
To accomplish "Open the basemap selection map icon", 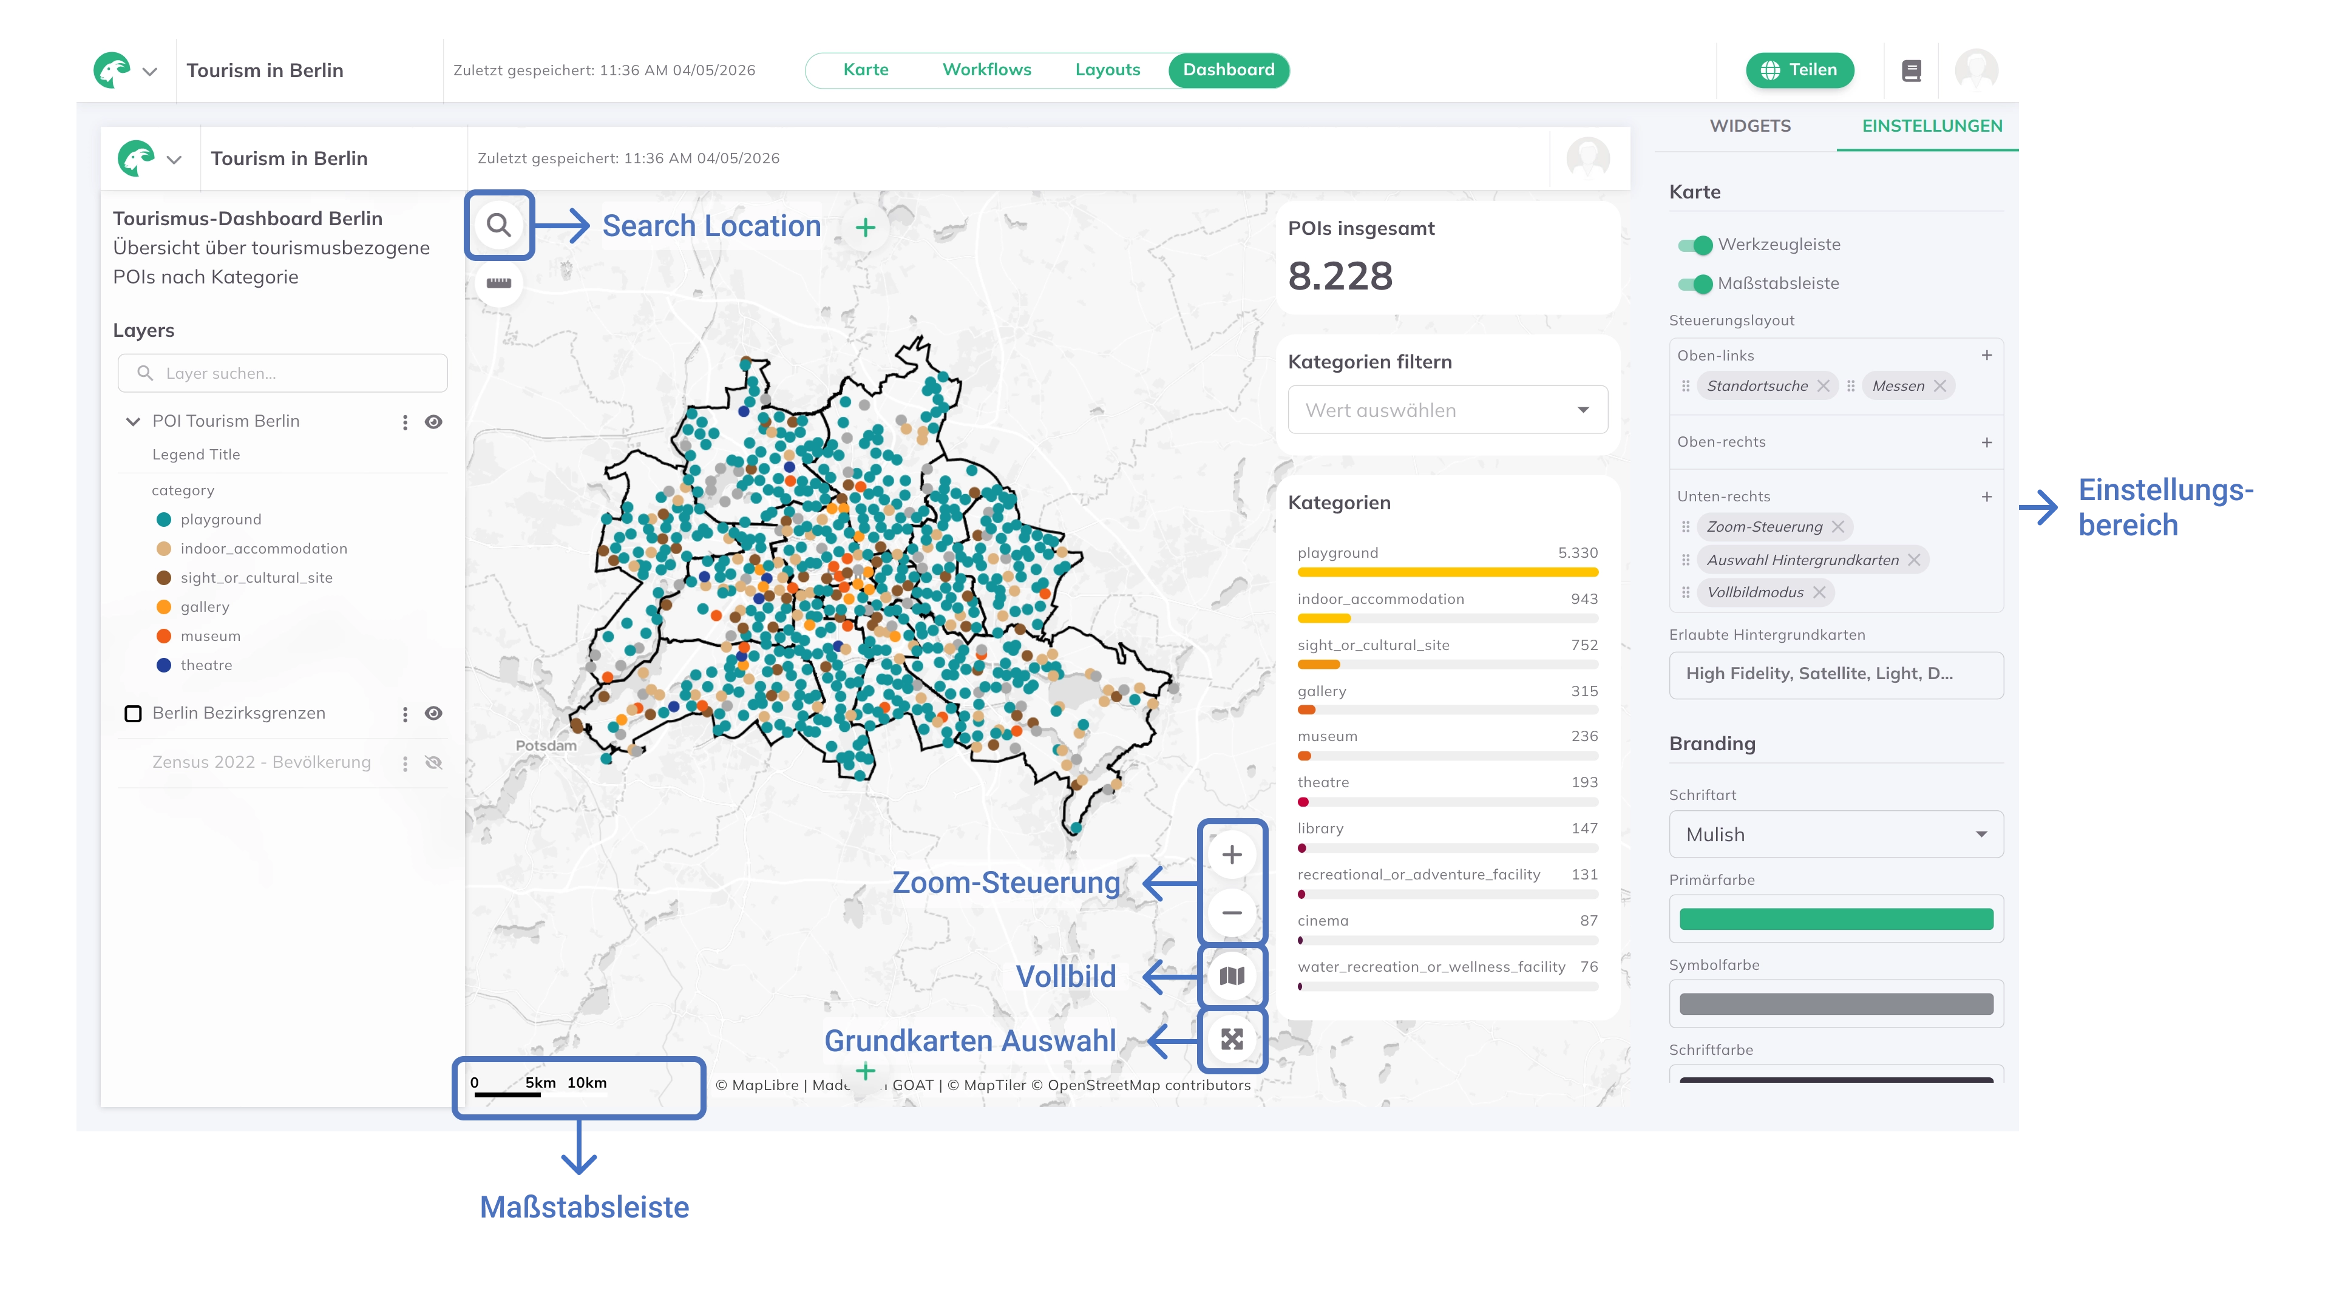I will coord(1232,976).
